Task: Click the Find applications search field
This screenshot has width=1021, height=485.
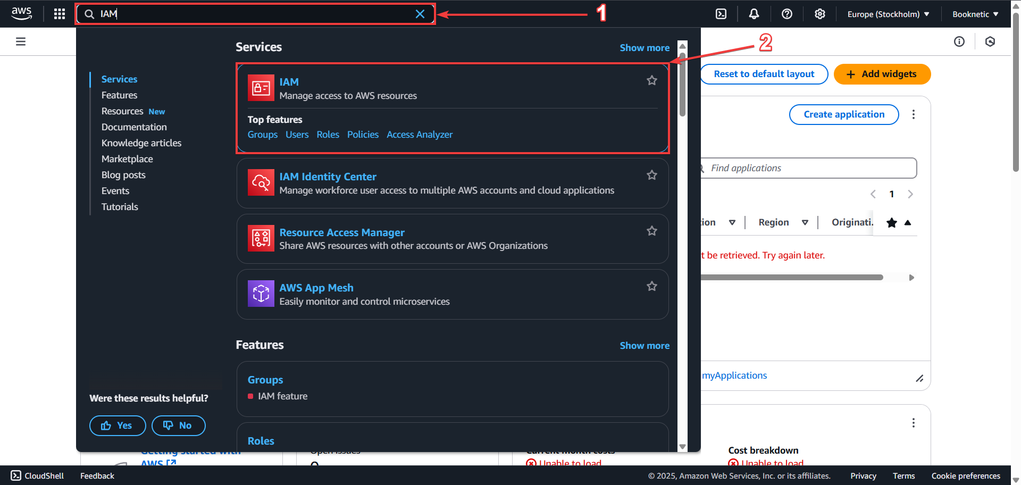Action: pos(808,168)
